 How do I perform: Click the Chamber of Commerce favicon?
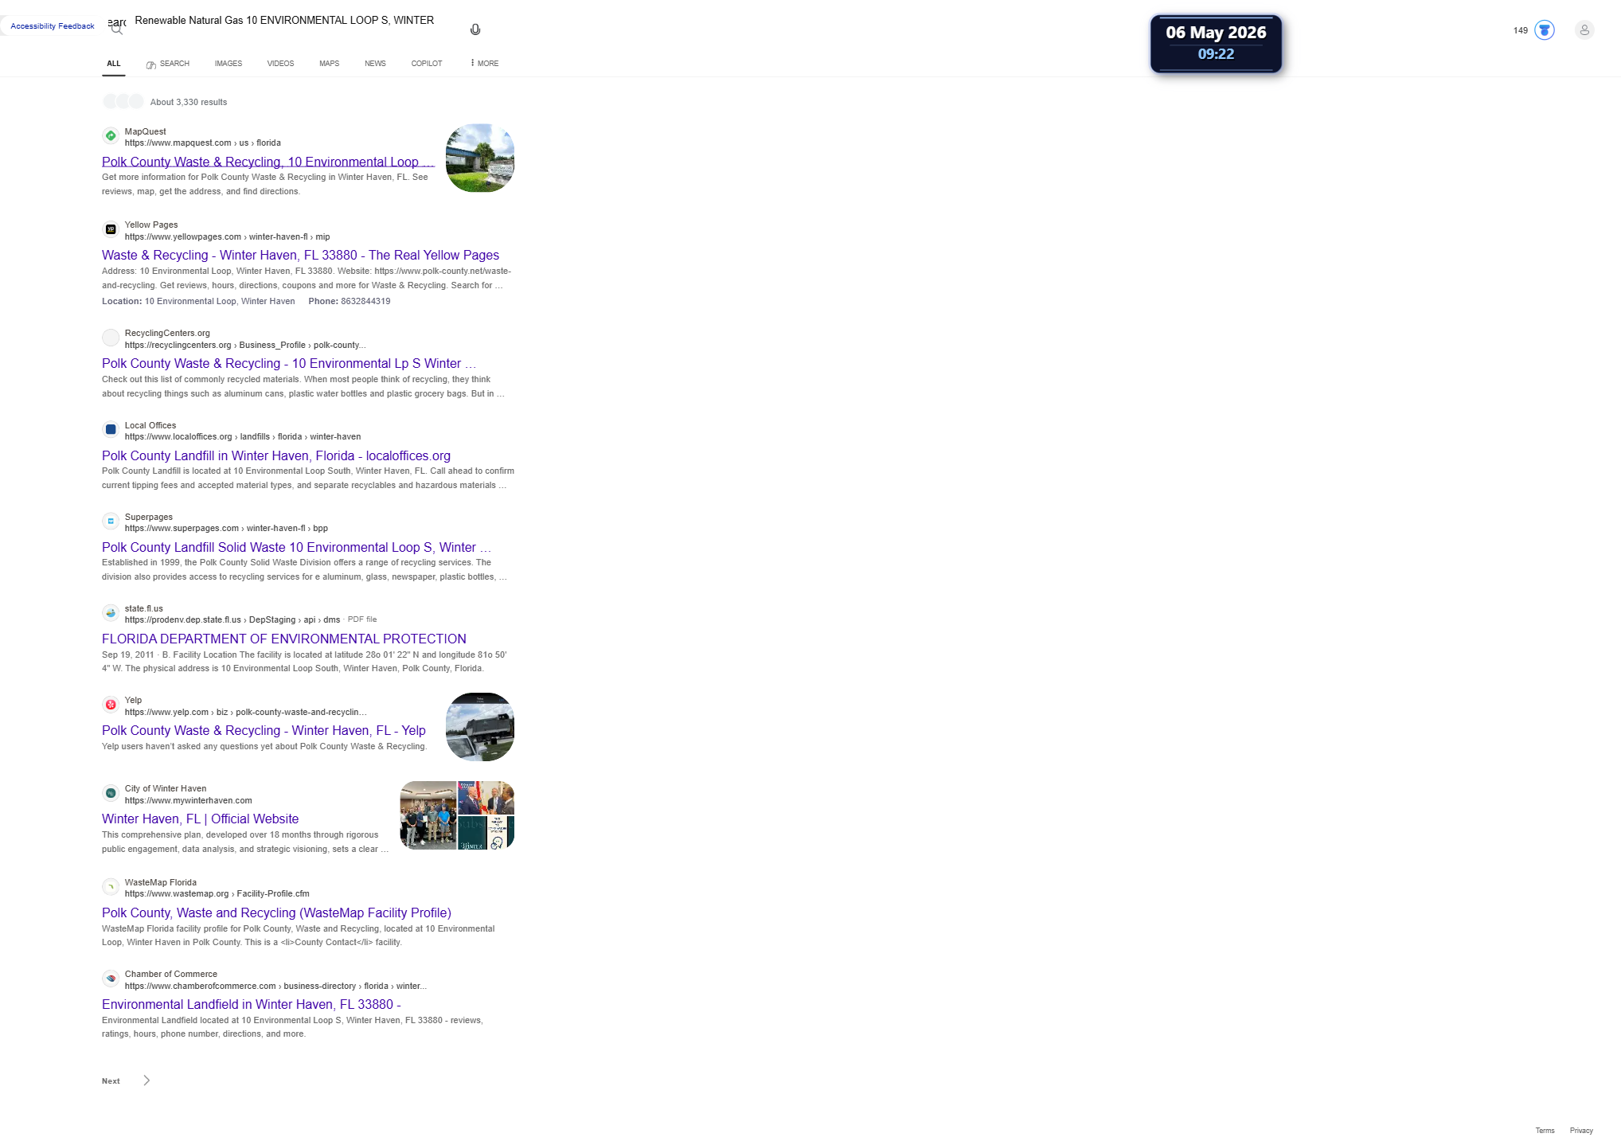tap(111, 979)
